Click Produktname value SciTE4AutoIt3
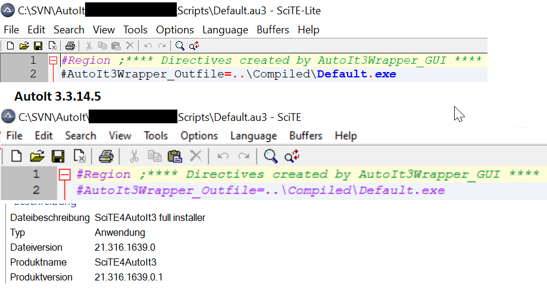The width and height of the screenshot is (547, 290). [126, 263]
